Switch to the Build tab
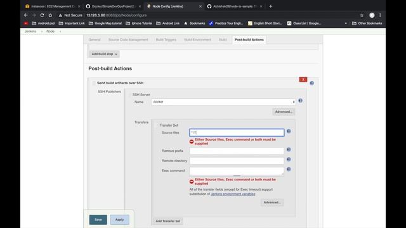The height and width of the screenshot is (228, 406). (223, 39)
